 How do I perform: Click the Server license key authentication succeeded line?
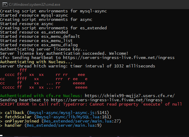coord(64,53)
